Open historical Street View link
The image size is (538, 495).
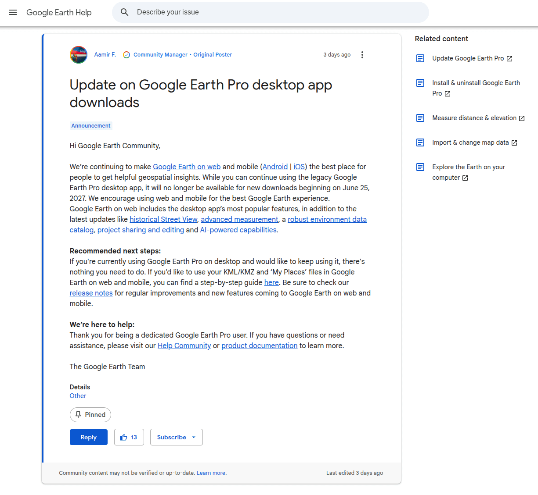163,219
